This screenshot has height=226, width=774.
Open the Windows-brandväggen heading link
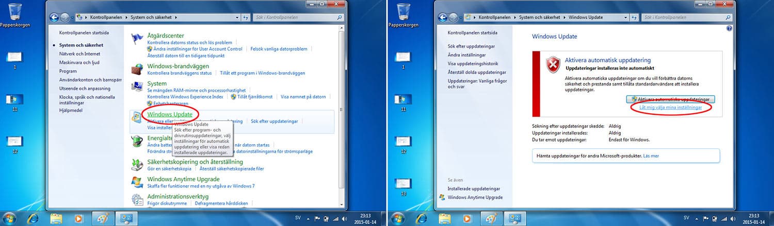[x=178, y=66]
